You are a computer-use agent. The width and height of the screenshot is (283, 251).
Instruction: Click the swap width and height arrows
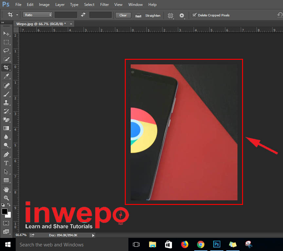click(x=83, y=15)
